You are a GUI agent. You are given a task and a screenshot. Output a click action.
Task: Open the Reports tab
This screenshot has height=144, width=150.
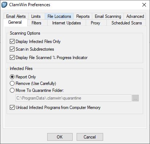pos(83,16)
